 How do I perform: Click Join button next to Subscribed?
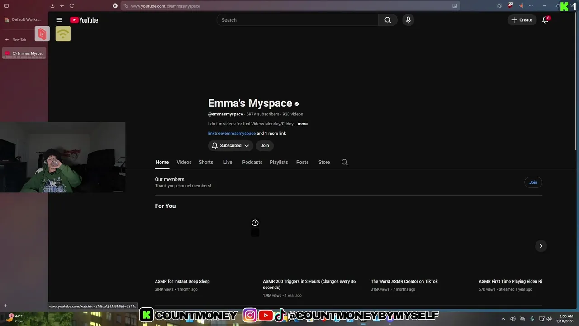coord(265,145)
